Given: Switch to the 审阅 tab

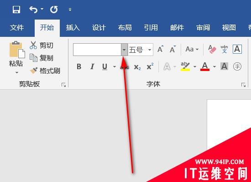Looking at the screenshot, I should tap(203, 28).
